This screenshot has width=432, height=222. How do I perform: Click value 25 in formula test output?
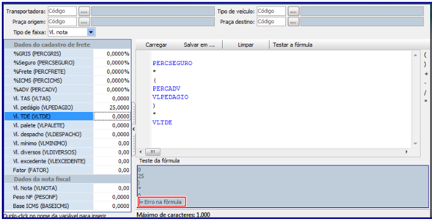tap(141, 176)
